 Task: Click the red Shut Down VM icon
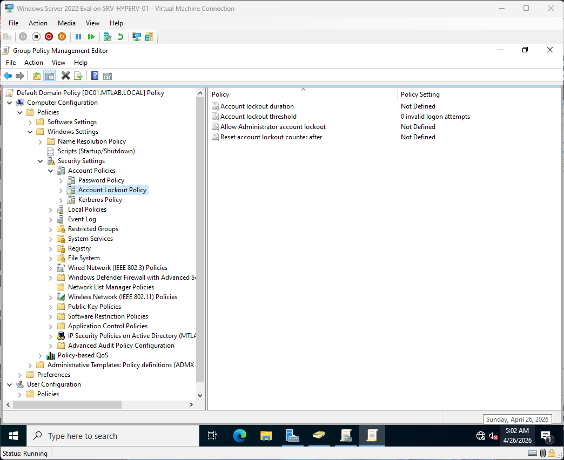(49, 37)
